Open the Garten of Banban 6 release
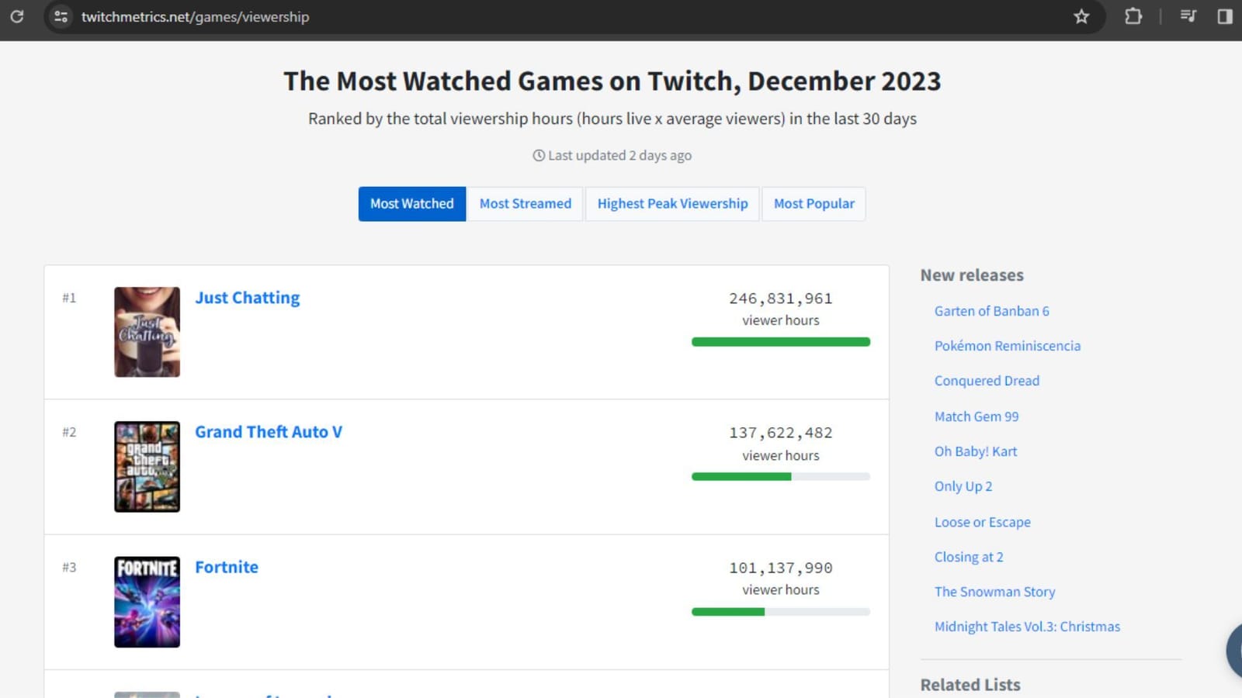 [x=991, y=310]
